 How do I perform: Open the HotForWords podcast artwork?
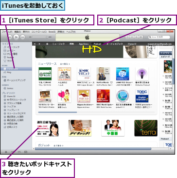coord(103,74)
